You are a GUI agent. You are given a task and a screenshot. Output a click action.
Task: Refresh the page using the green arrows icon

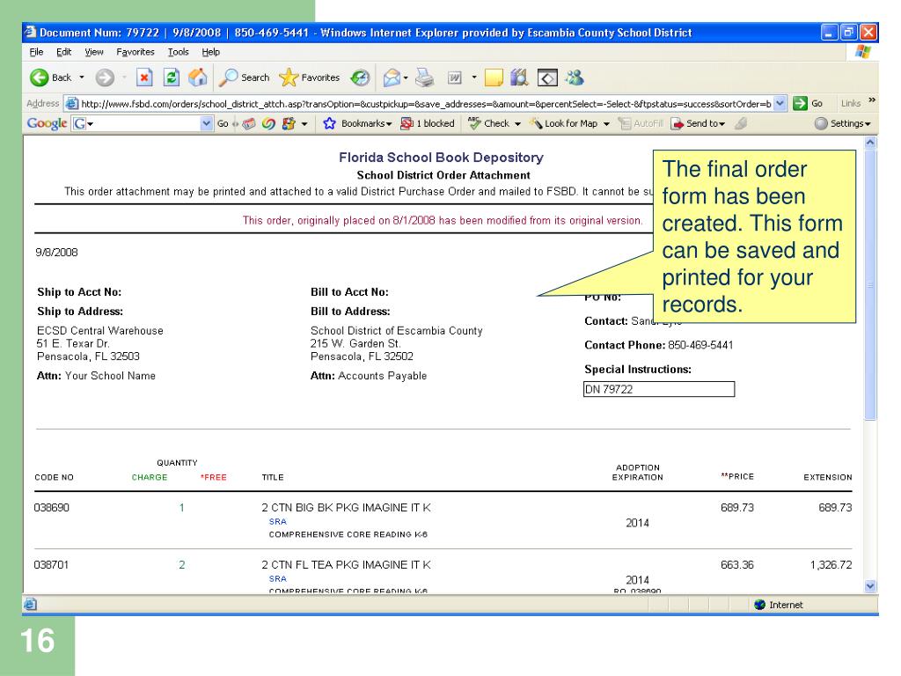pyautogui.click(x=172, y=77)
